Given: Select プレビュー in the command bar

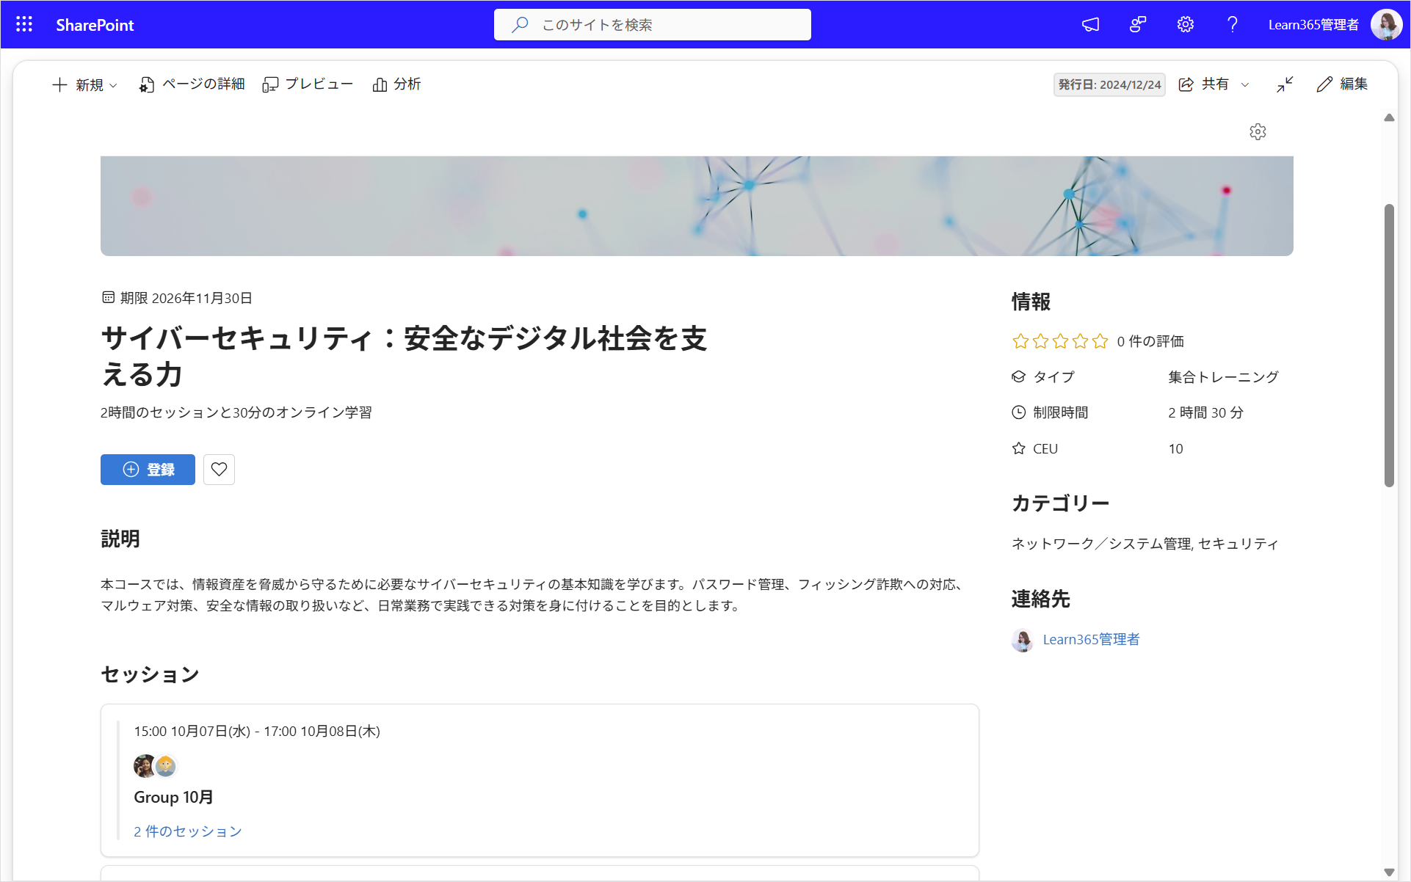Looking at the screenshot, I should pyautogui.click(x=308, y=84).
